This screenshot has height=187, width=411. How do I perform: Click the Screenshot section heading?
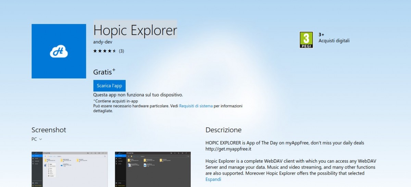(x=49, y=130)
